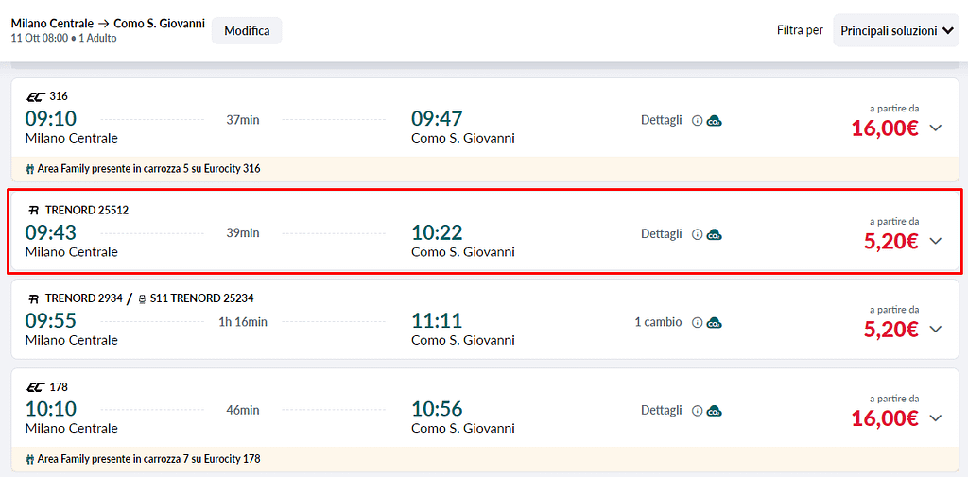The image size is (968, 477).
Task: Click the Modifica button
Action: coord(247,31)
